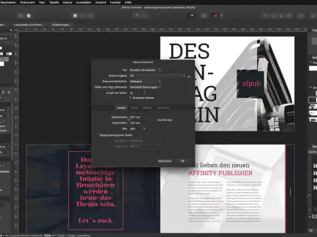The height and width of the screenshot is (237, 317).
Task: Open the Tabelle menu
Action: click(54, 2)
